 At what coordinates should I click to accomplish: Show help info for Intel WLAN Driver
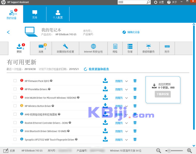click(78, 97)
